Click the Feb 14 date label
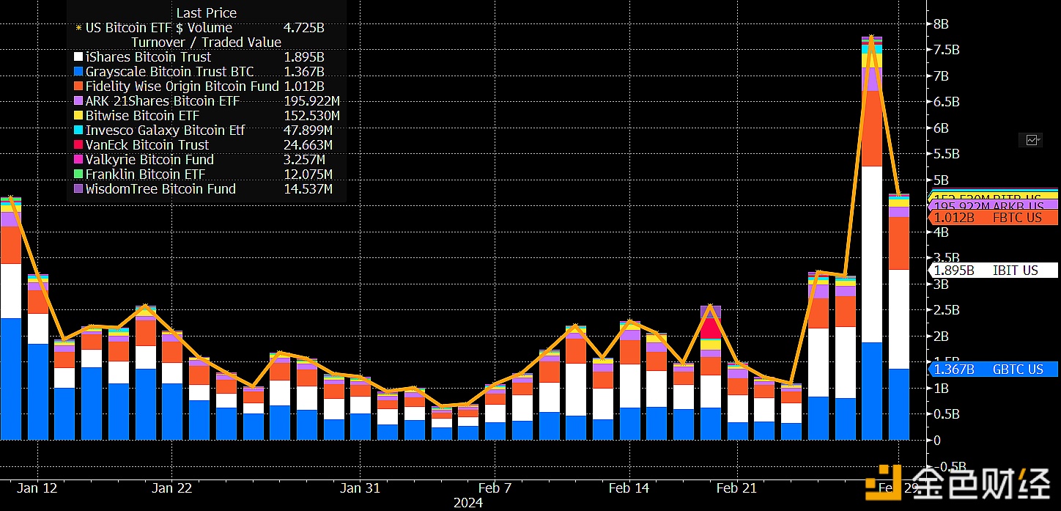This screenshot has width=1061, height=511. coord(629,488)
